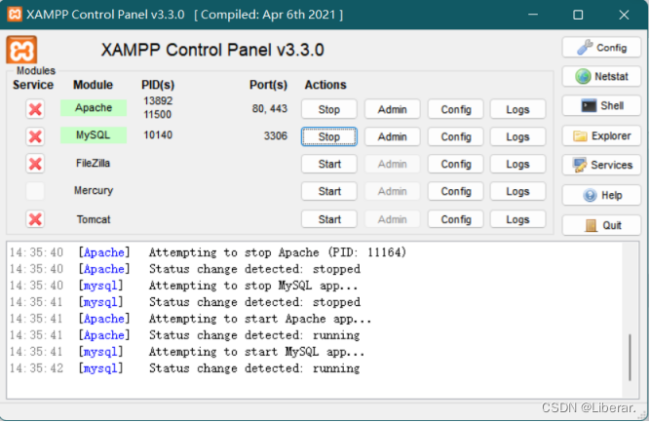This screenshot has height=422, width=650.
Task: Open Apache Config menu
Action: 455,109
